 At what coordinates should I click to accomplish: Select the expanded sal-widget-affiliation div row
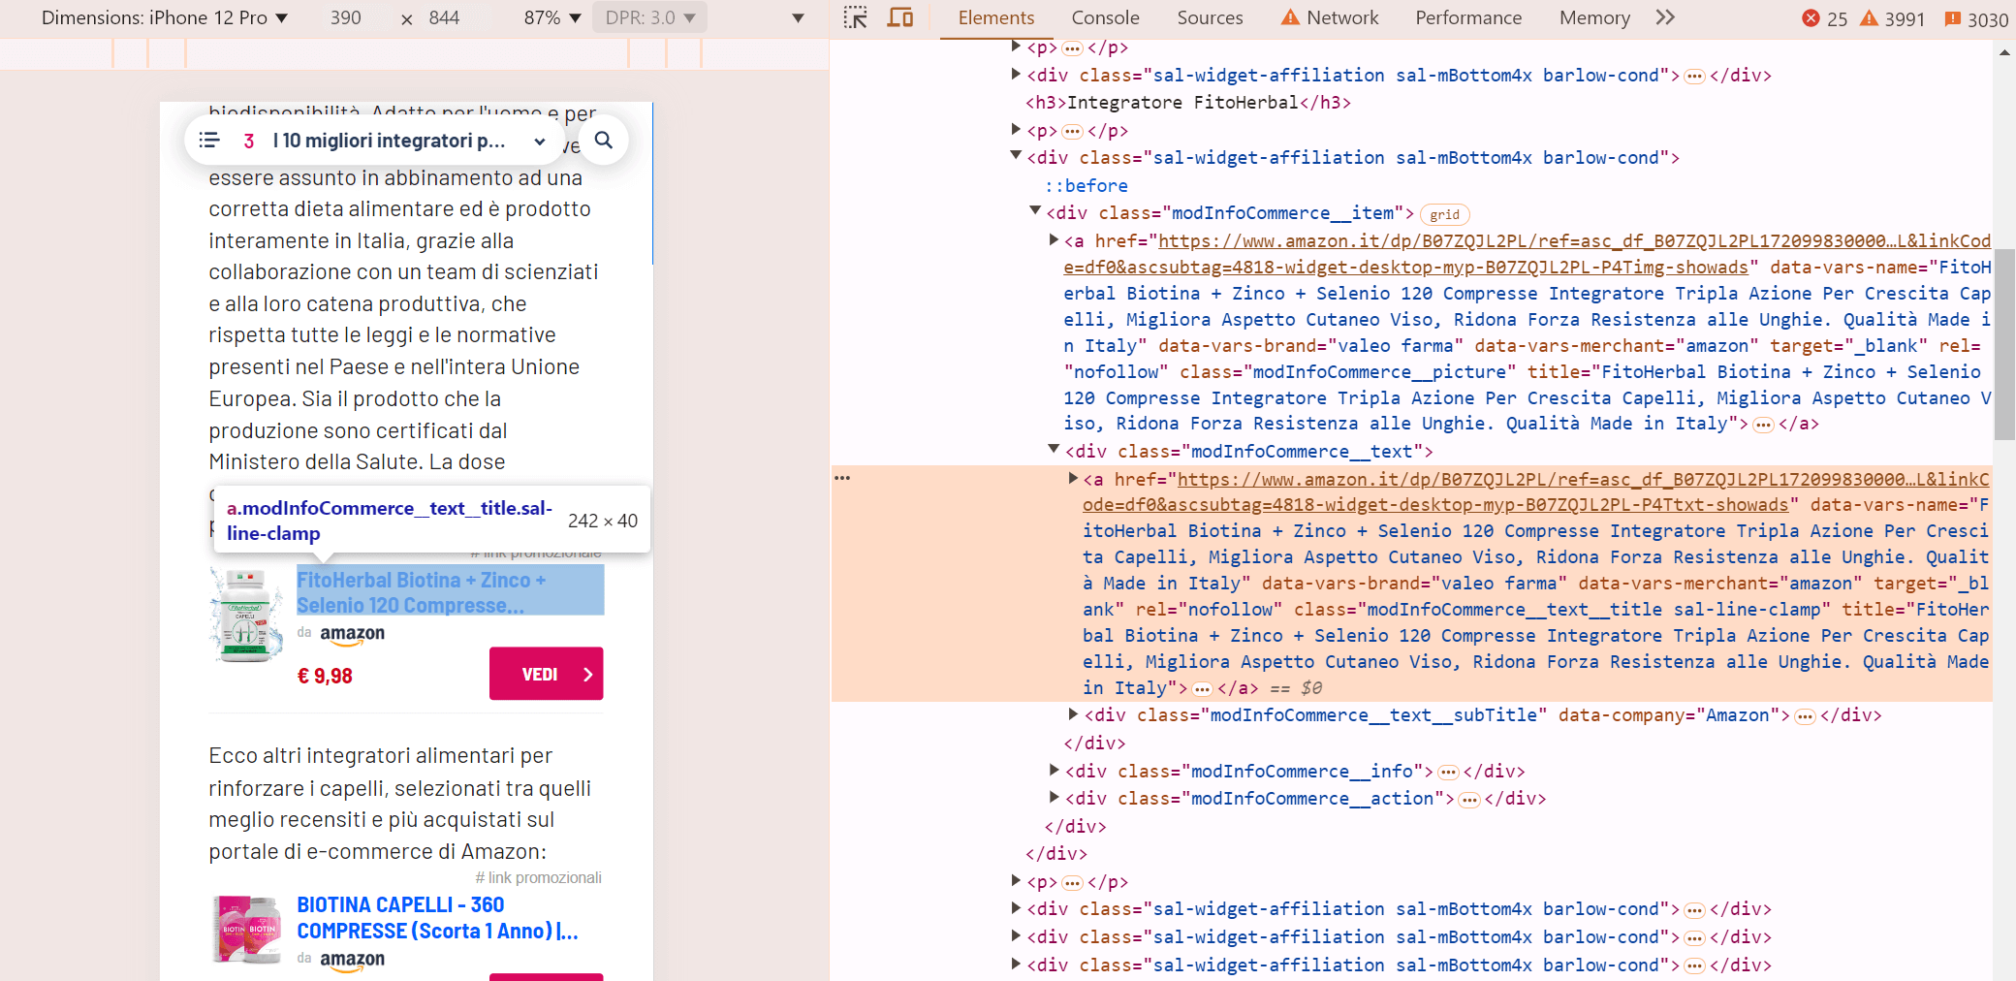coord(1353,157)
